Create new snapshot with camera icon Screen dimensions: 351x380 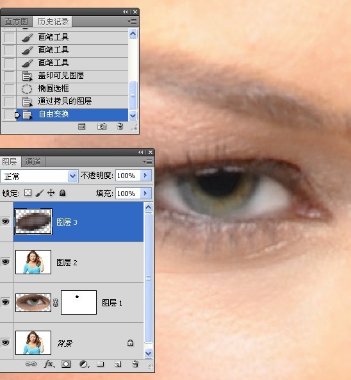click(x=102, y=126)
